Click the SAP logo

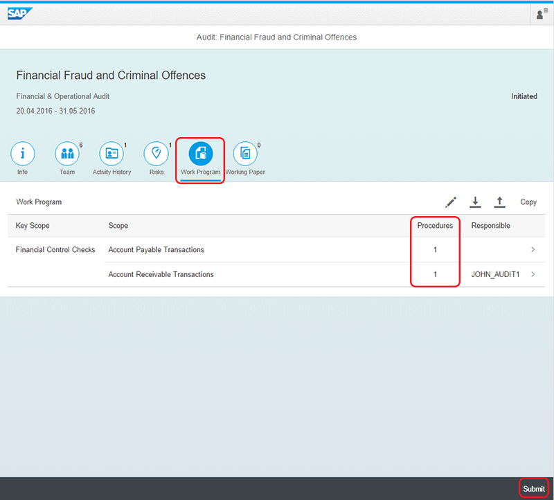20,13
